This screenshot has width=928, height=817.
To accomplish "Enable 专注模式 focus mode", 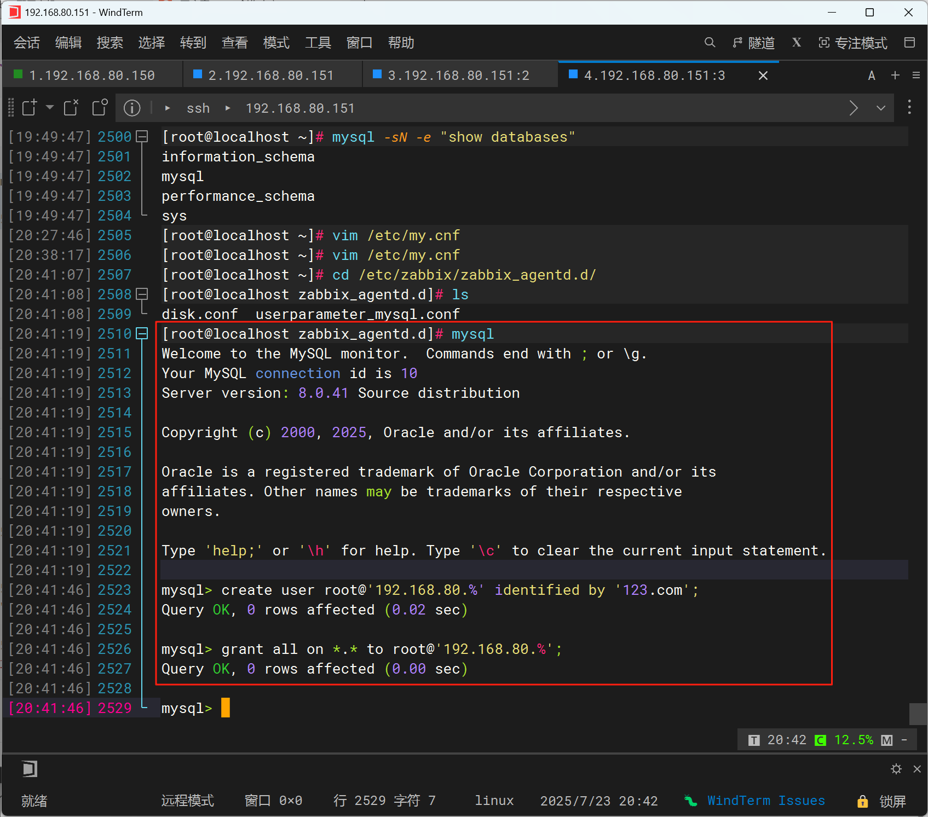I will coord(853,43).
